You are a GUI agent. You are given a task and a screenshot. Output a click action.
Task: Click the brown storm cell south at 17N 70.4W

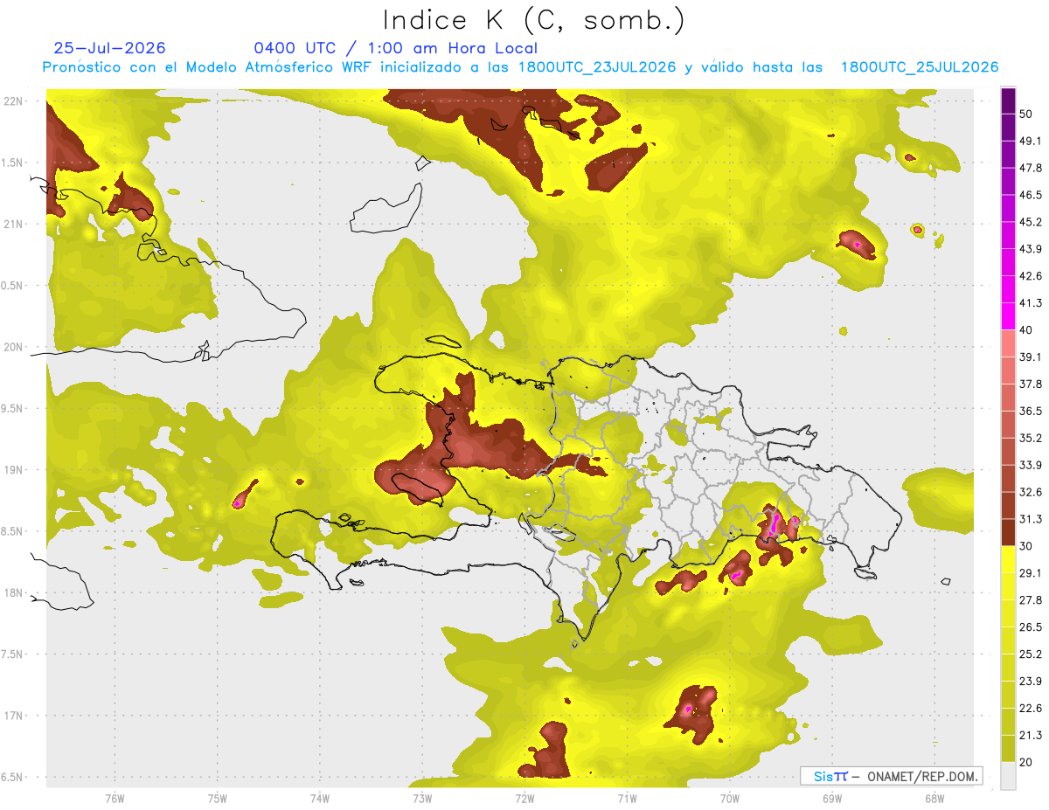click(x=693, y=715)
